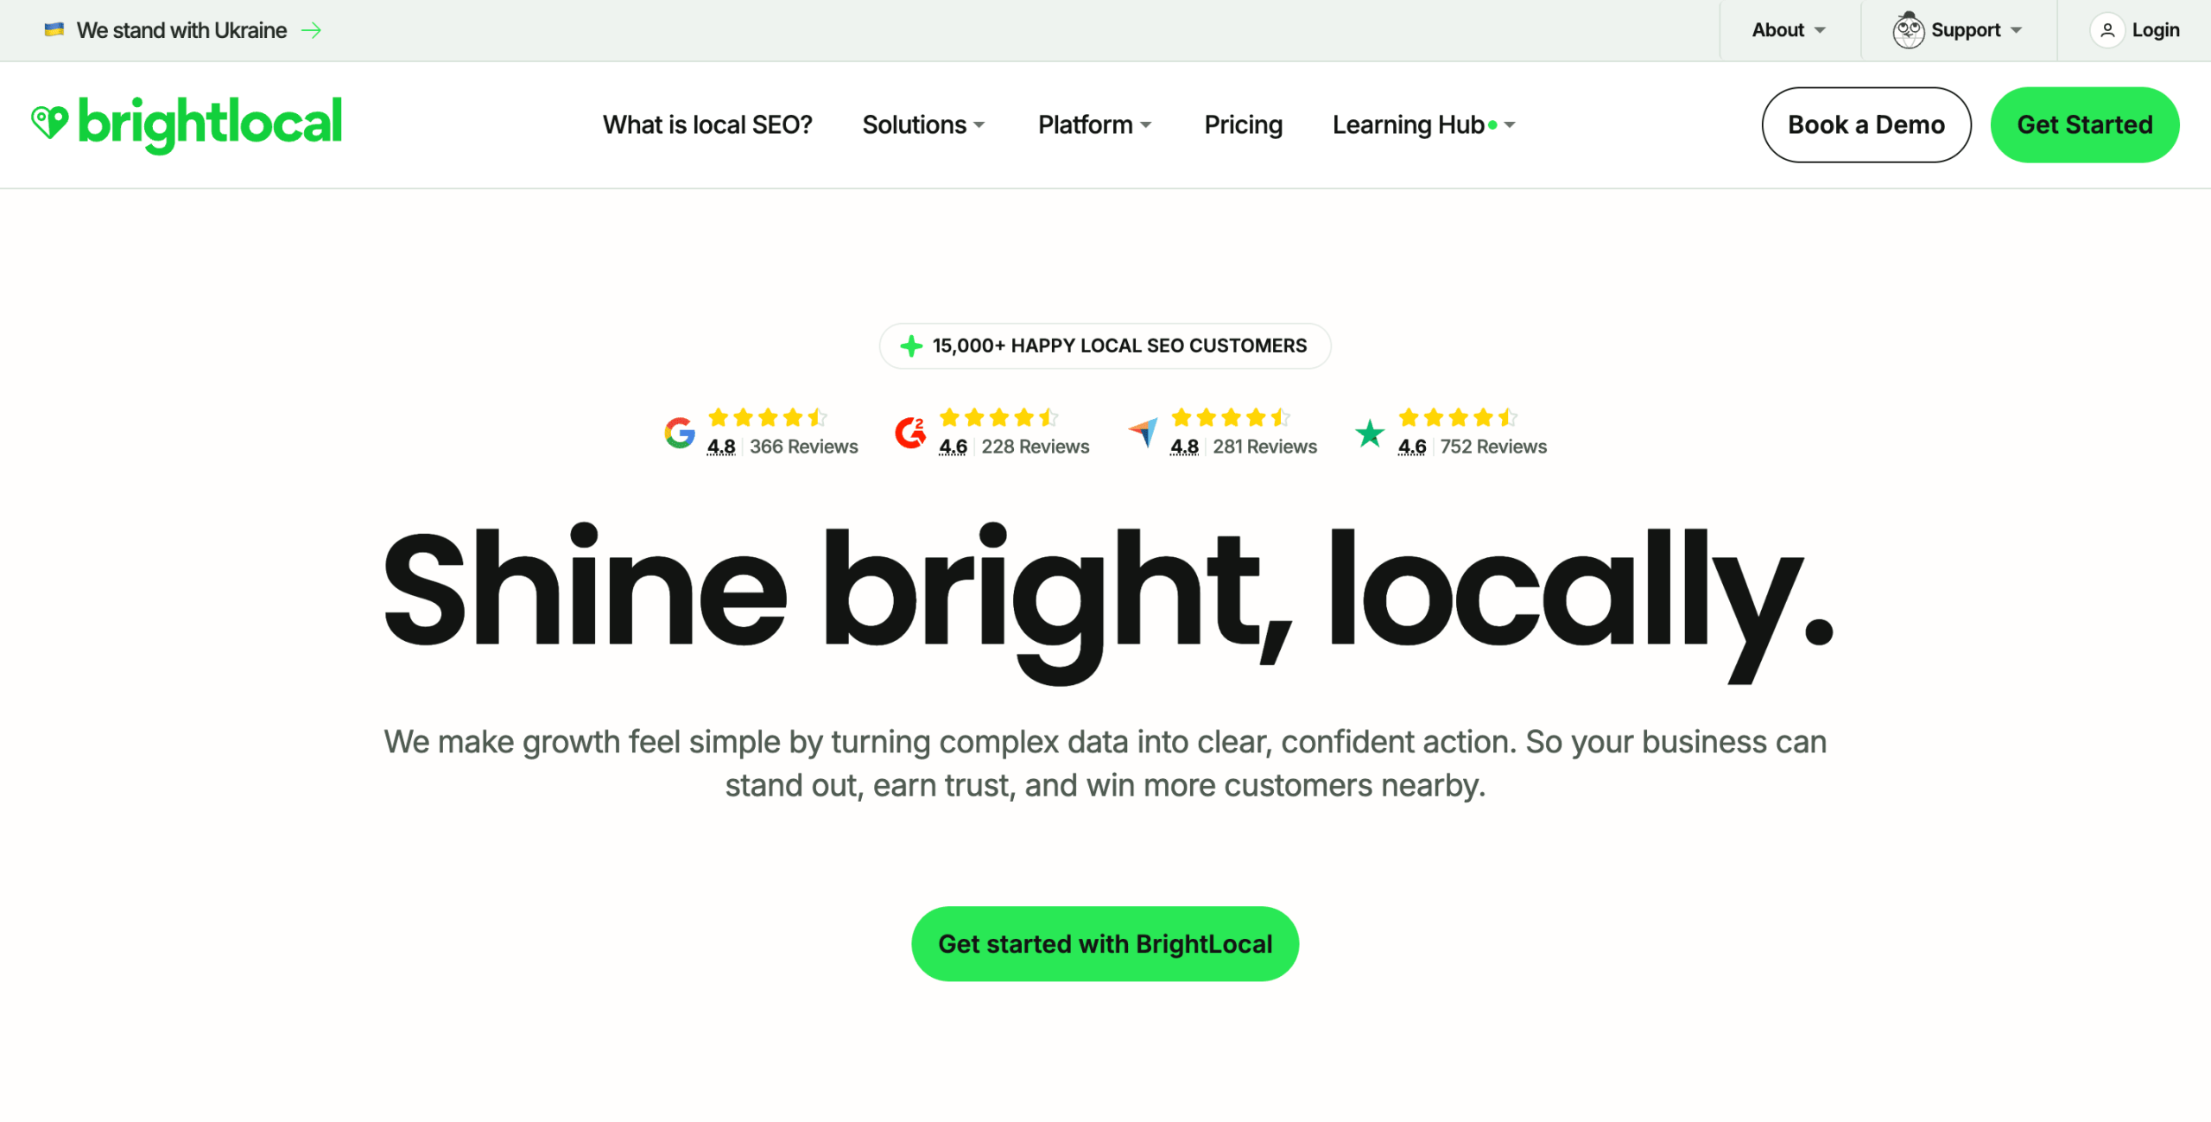Image resolution: width=2211 pixels, height=1122 pixels.
Task: Click the Support mascot avatar icon
Action: coord(1908,30)
